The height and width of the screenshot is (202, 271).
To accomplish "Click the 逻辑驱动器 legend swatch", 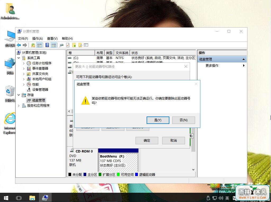I will pyautogui.click(x=136, y=174).
